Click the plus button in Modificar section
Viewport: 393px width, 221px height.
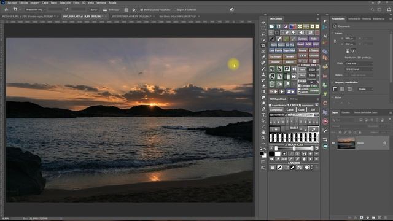pyautogui.click(x=310, y=153)
